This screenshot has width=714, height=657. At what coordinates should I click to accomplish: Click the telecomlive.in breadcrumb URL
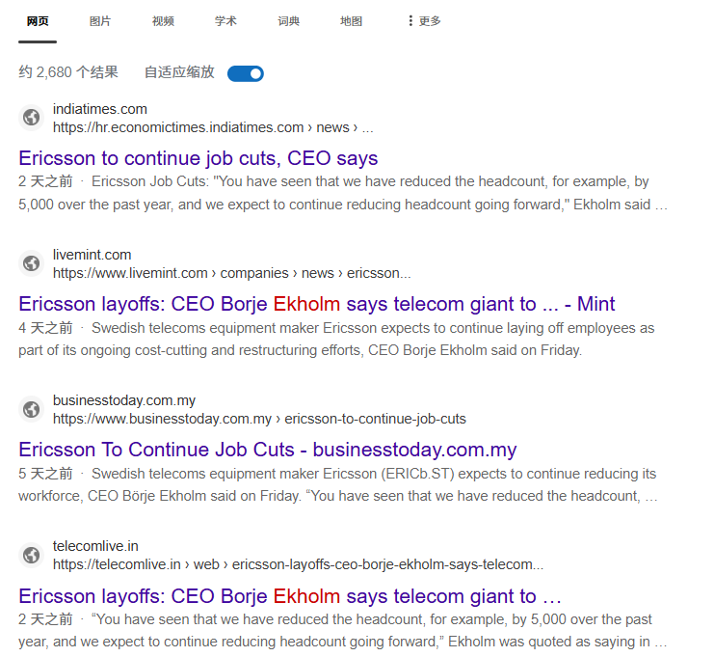(x=299, y=564)
